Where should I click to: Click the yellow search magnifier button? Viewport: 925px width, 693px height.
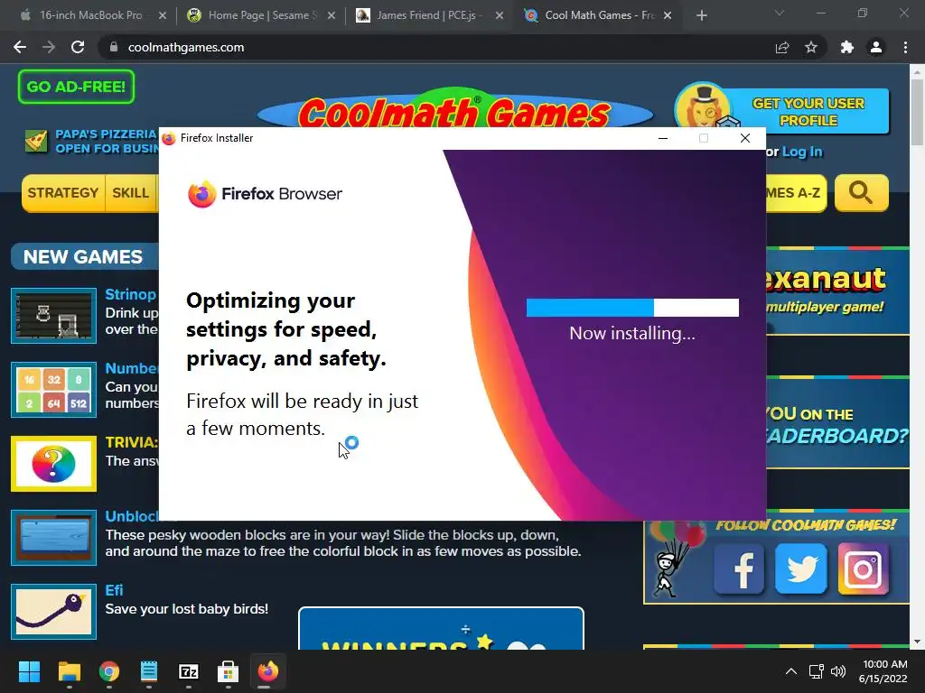tap(861, 193)
